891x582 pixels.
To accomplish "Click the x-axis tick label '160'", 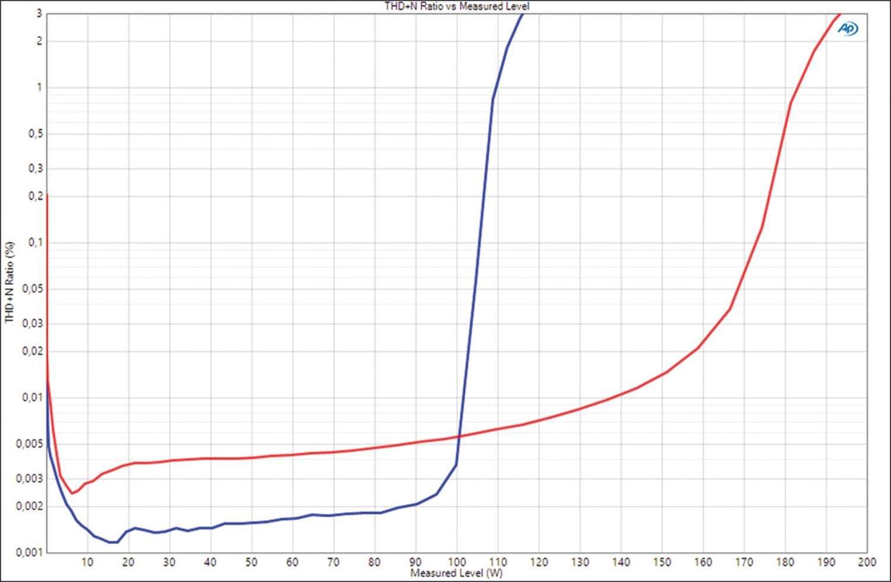I will tap(703, 562).
